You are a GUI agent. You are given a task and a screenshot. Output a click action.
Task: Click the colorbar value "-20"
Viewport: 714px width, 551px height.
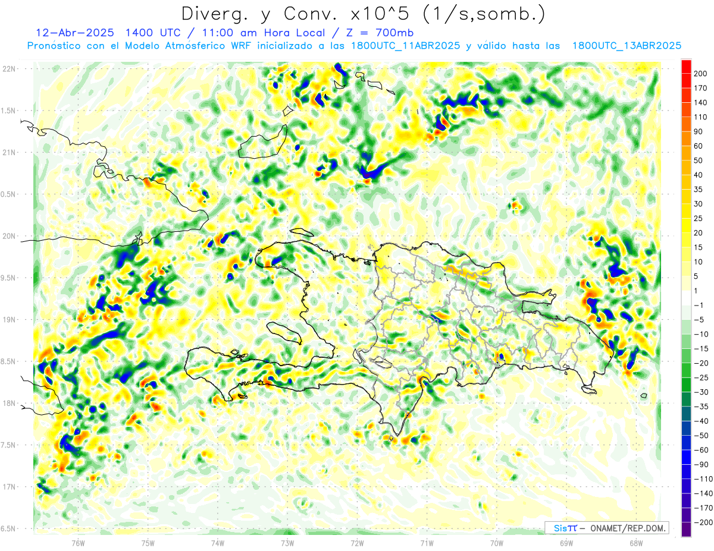click(x=702, y=363)
